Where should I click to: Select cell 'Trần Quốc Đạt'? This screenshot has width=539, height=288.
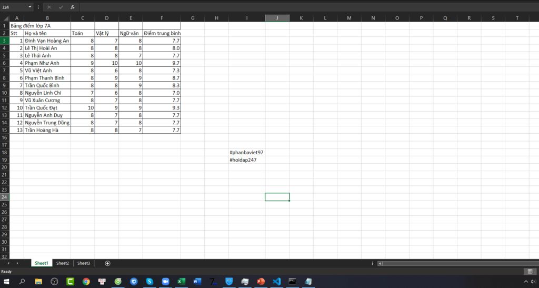pos(47,107)
